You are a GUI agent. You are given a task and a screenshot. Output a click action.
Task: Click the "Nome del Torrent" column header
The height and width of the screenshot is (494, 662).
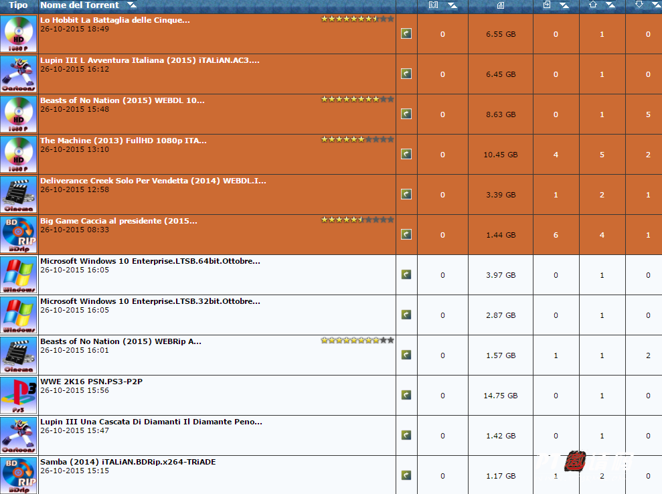point(80,5)
